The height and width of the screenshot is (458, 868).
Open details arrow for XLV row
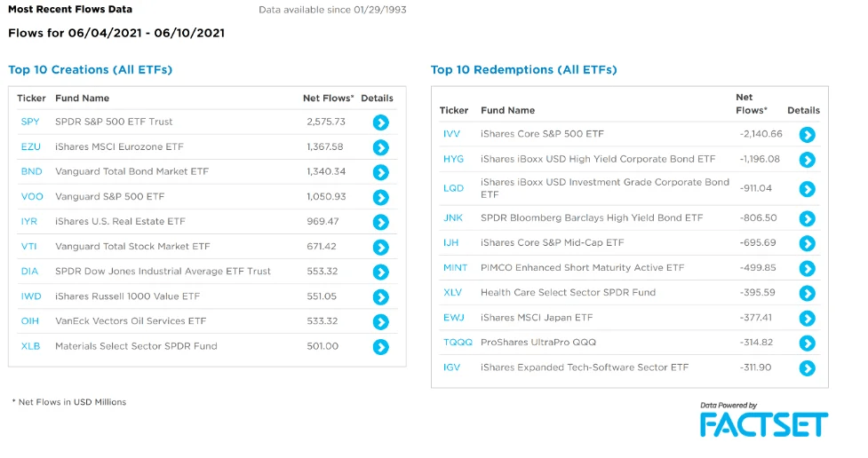click(x=807, y=293)
